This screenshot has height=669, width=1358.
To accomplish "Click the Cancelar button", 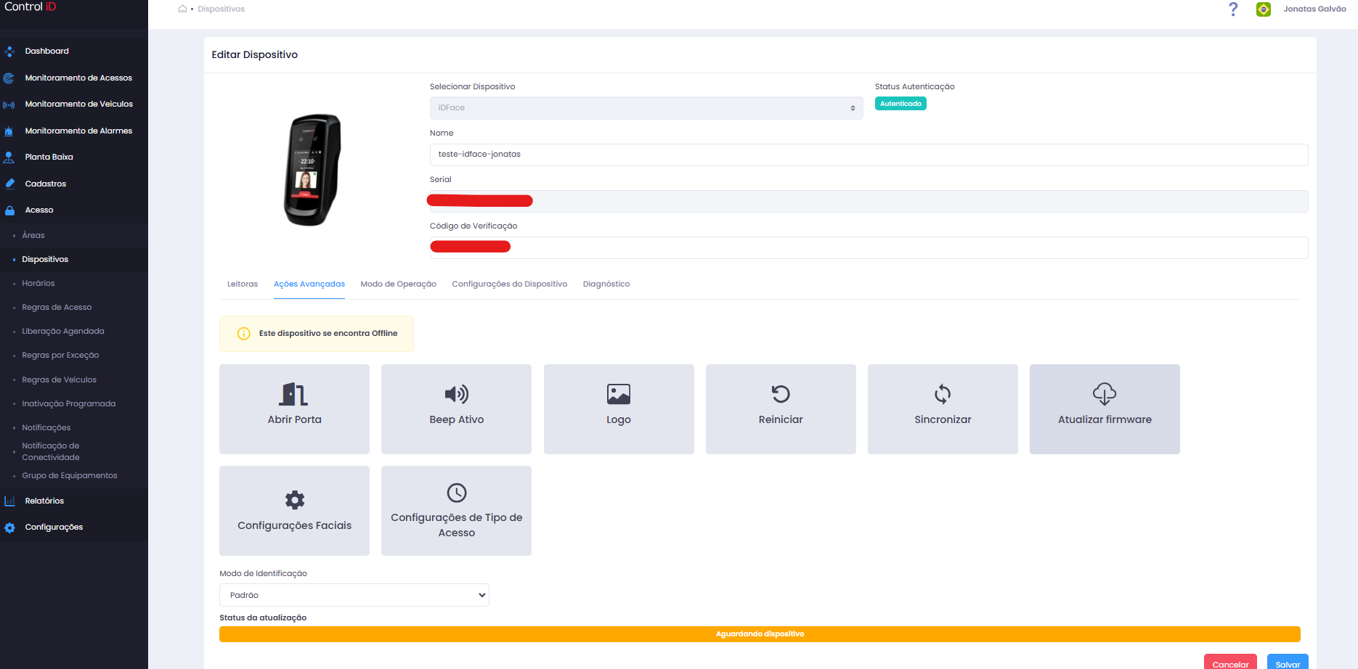I will coord(1230,662).
